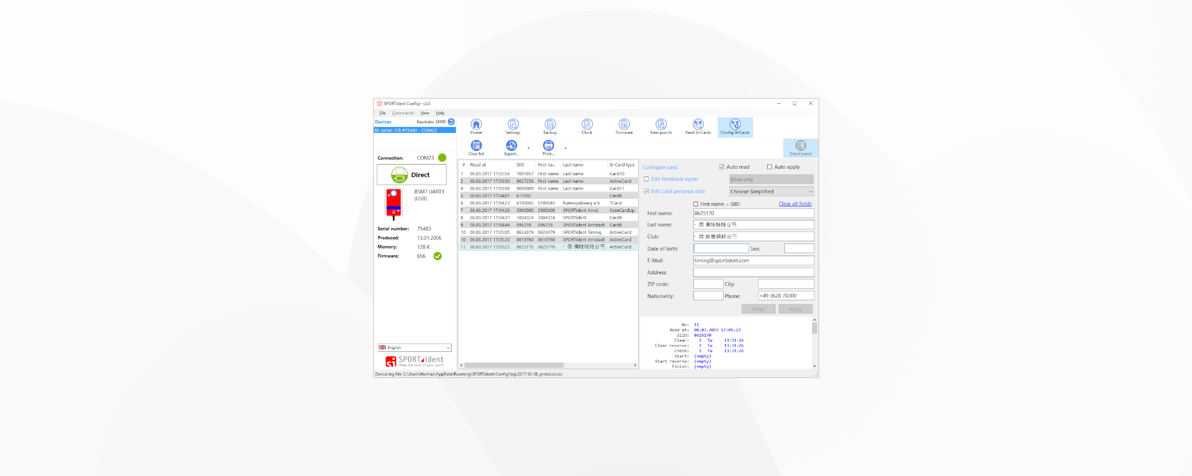Click the Baudrate refresh icon
The width and height of the screenshot is (1192, 476).
click(x=451, y=122)
